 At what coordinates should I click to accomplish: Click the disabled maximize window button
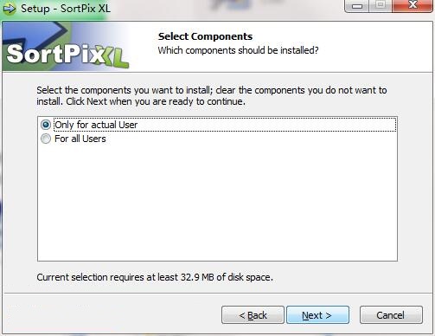click(381, 6)
